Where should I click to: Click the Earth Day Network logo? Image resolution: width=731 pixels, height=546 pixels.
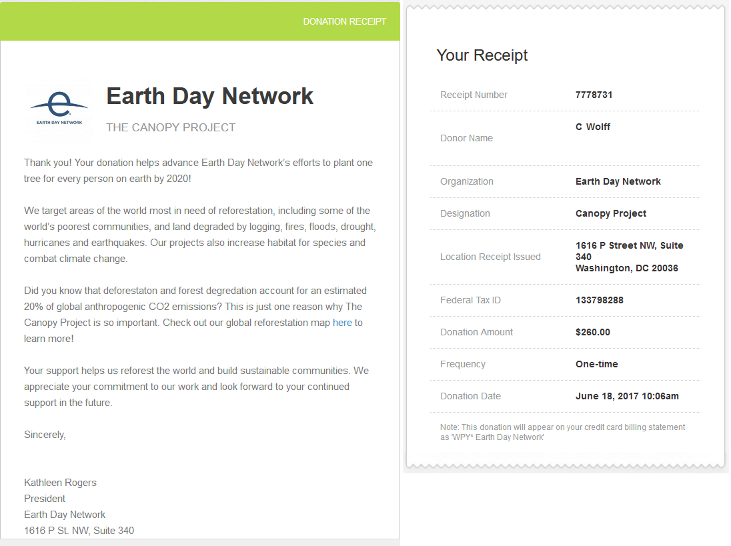coord(59,110)
